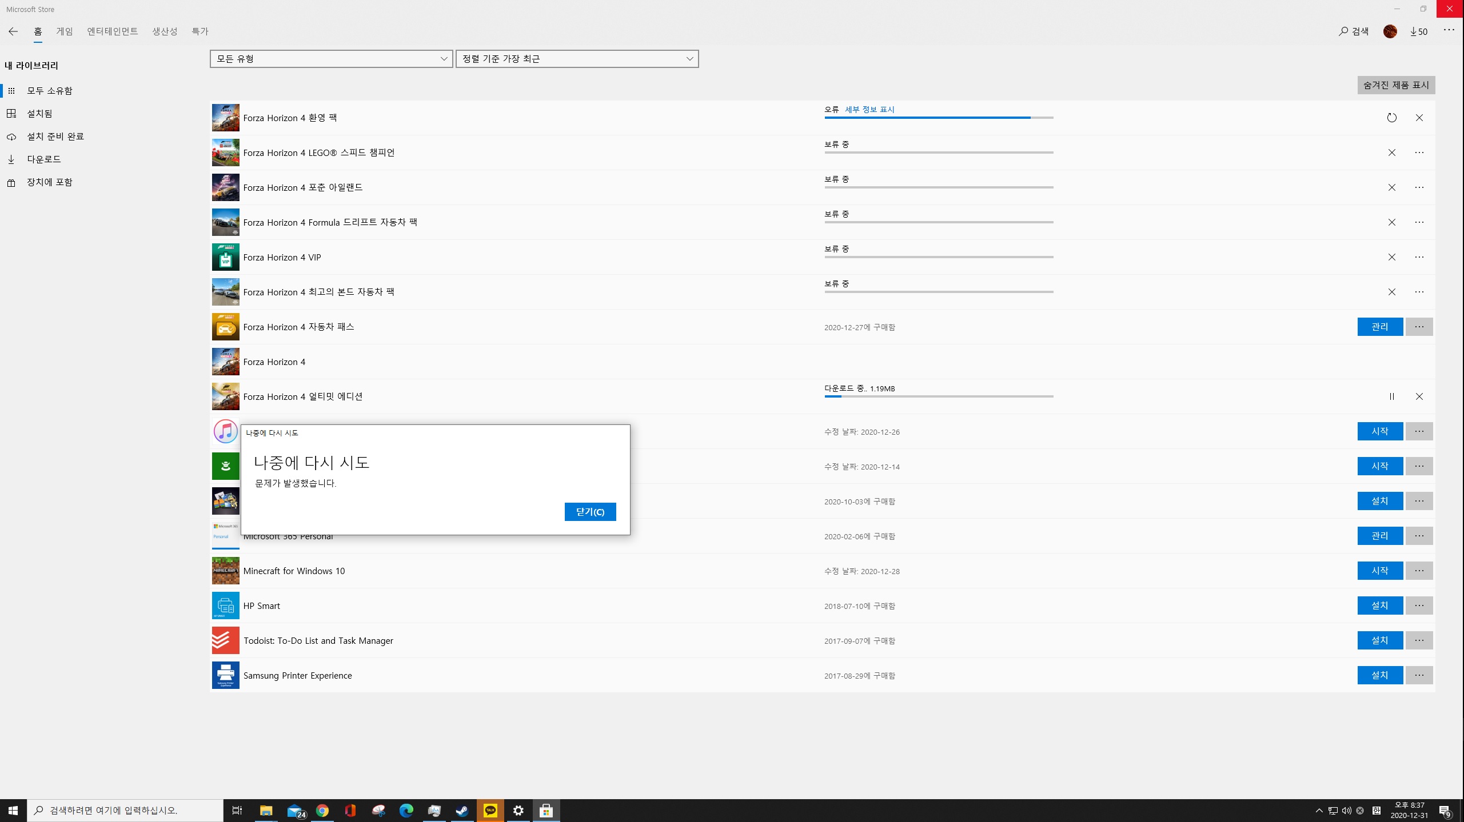
Task: Switch to the 홈 tab
Action: click(38, 31)
